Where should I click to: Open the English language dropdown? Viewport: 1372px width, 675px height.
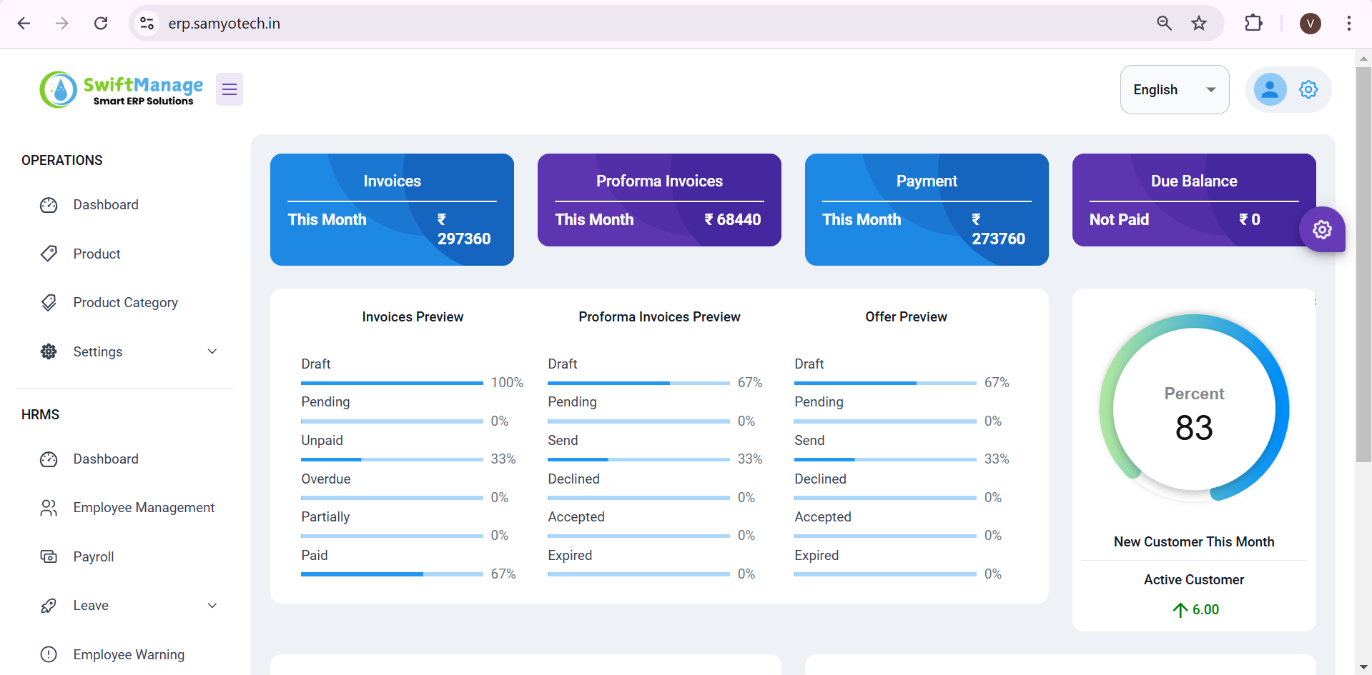pos(1174,89)
